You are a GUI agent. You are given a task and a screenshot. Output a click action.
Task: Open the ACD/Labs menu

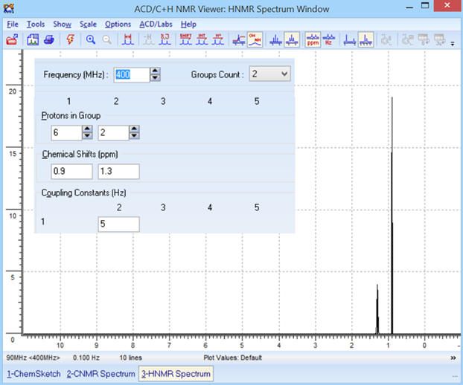156,25
